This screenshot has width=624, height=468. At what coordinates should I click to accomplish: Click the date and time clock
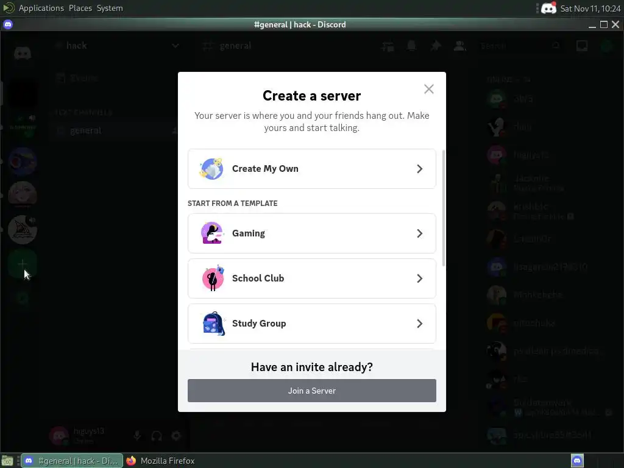(x=590, y=9)
